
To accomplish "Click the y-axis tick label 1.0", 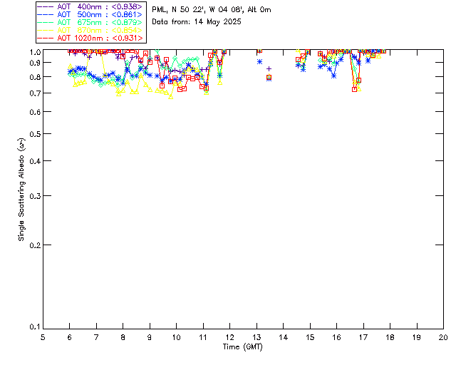I will 35,52.
